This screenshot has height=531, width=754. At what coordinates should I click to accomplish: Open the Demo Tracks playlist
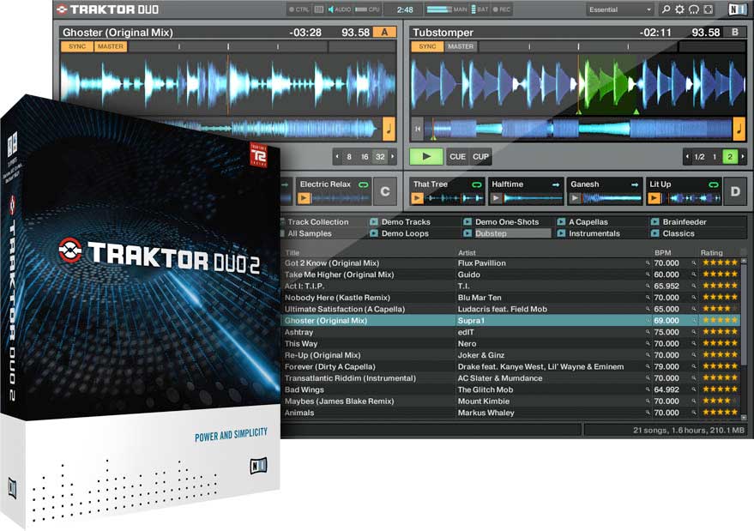(x=406, y=221)
